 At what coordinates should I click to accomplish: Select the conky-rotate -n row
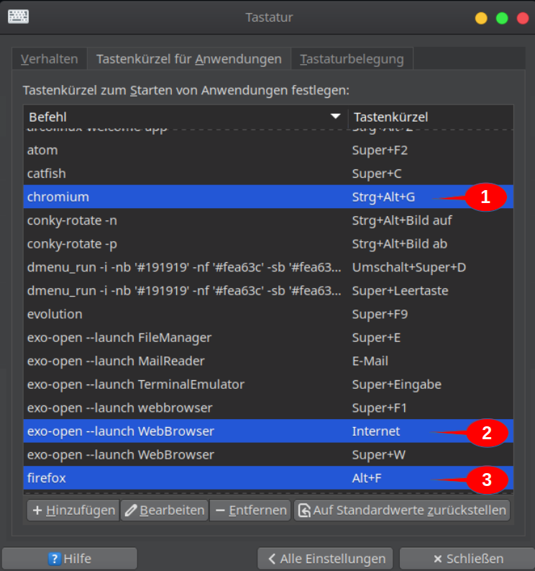point(268,220)
